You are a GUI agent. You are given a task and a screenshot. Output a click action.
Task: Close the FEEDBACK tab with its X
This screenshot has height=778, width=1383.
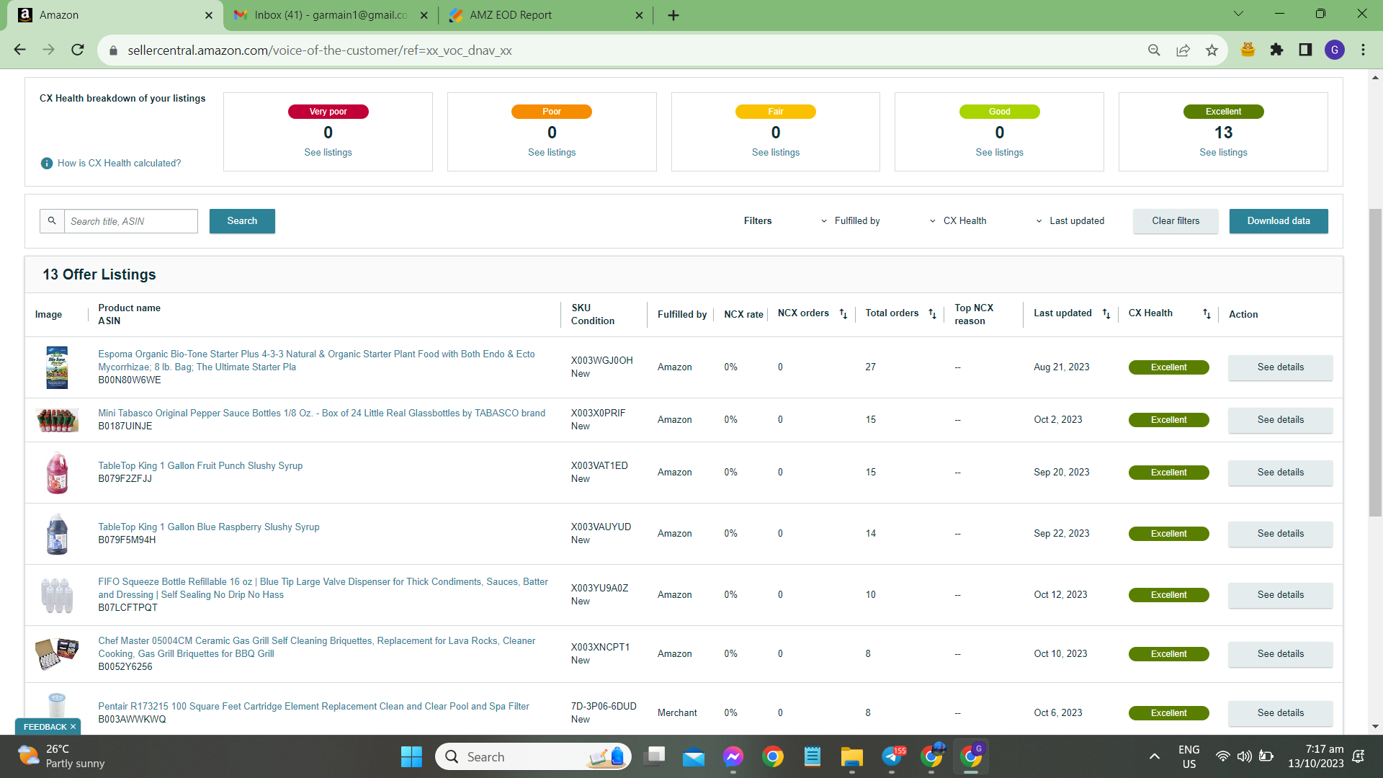[x=73, y=727]
